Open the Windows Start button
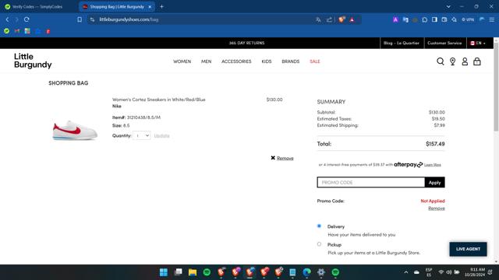The height and width of the screenshot is (280, 499). [164, 272]
